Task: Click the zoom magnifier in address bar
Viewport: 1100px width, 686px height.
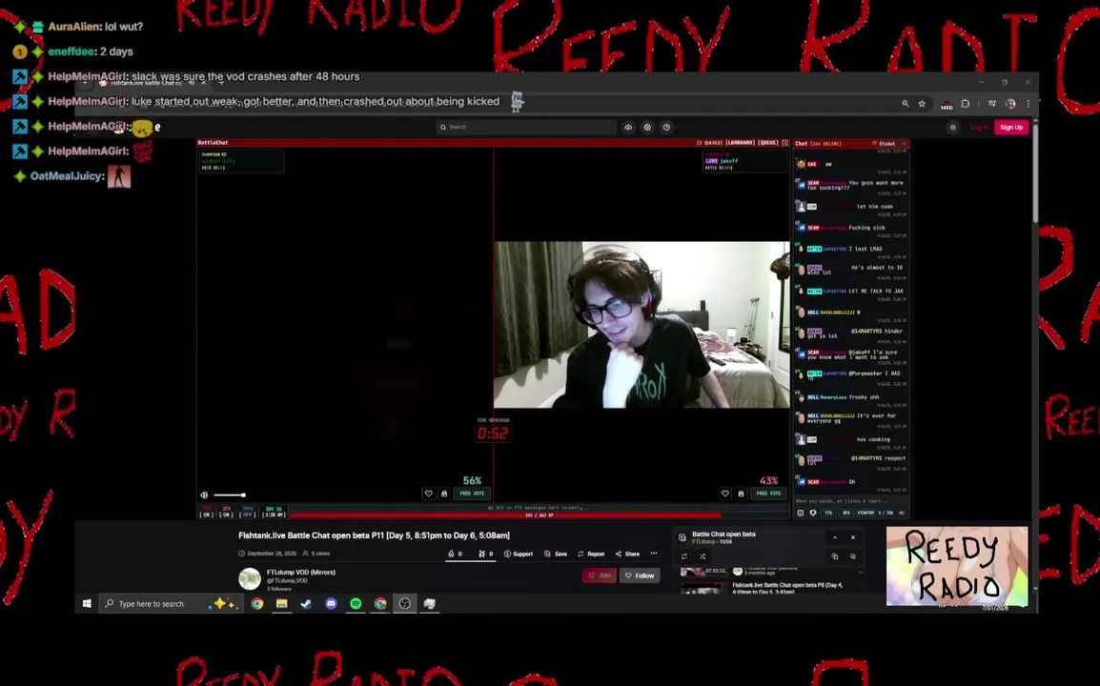Action: [906, 104]
